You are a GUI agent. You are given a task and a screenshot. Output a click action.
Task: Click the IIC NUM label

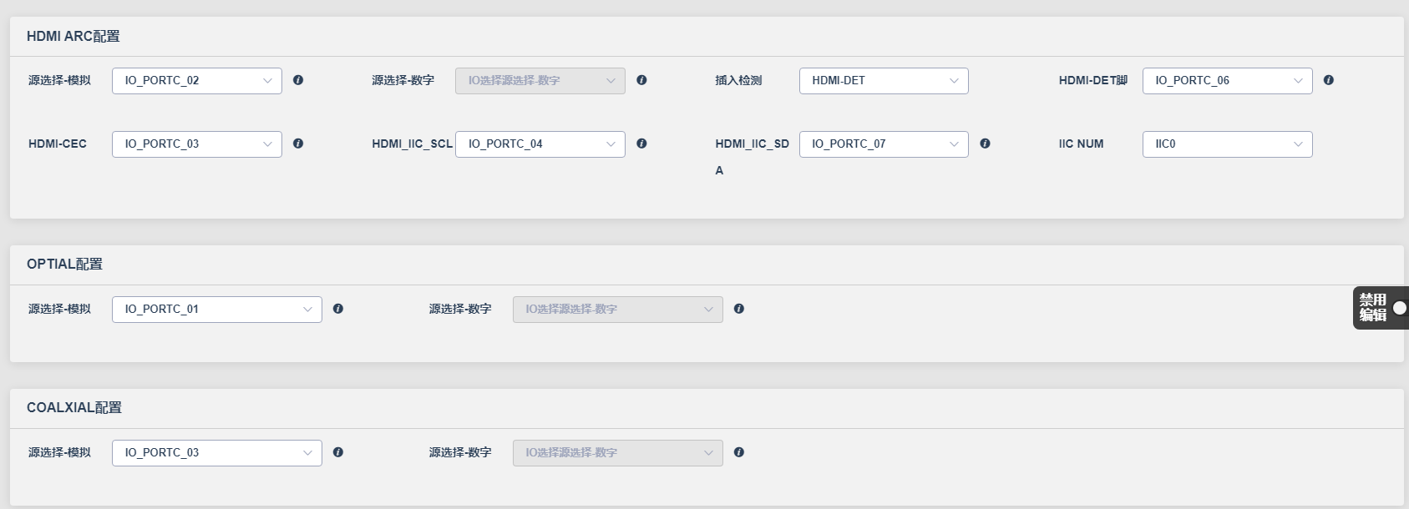tap(1082, 144)
